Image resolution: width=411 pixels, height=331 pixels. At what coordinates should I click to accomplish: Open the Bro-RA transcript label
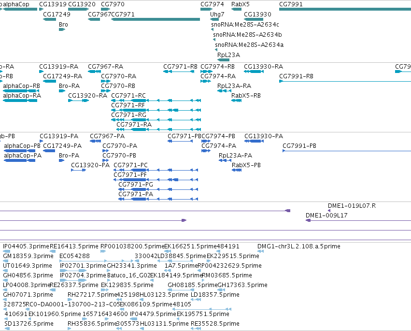click(70, 86)
